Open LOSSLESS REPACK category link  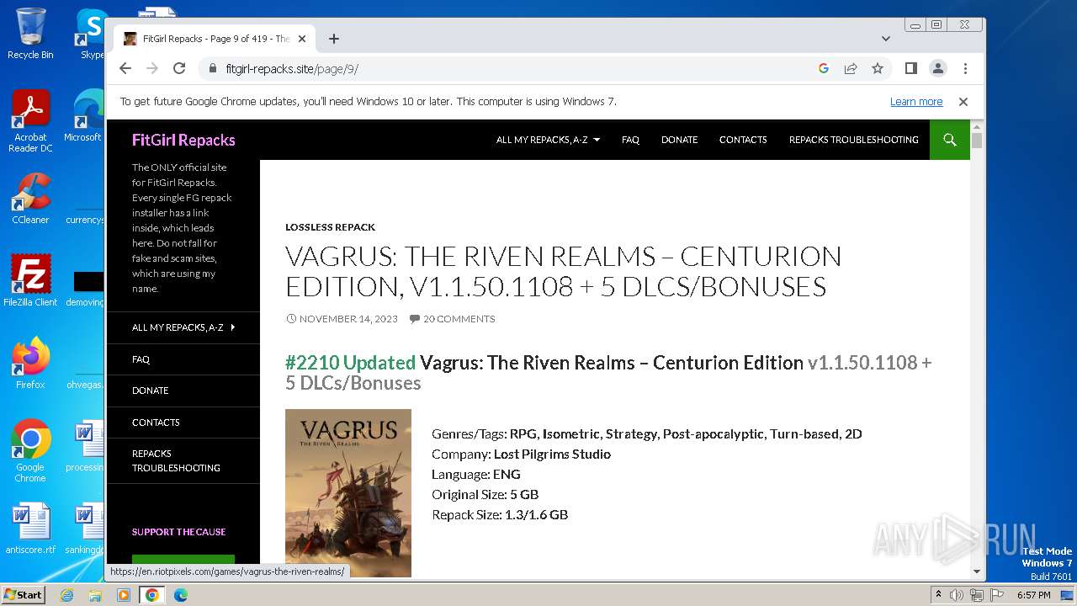click(x=330, y=227)
